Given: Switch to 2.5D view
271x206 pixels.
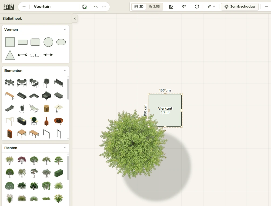Looking at the screenshot, I should point(154,6).
